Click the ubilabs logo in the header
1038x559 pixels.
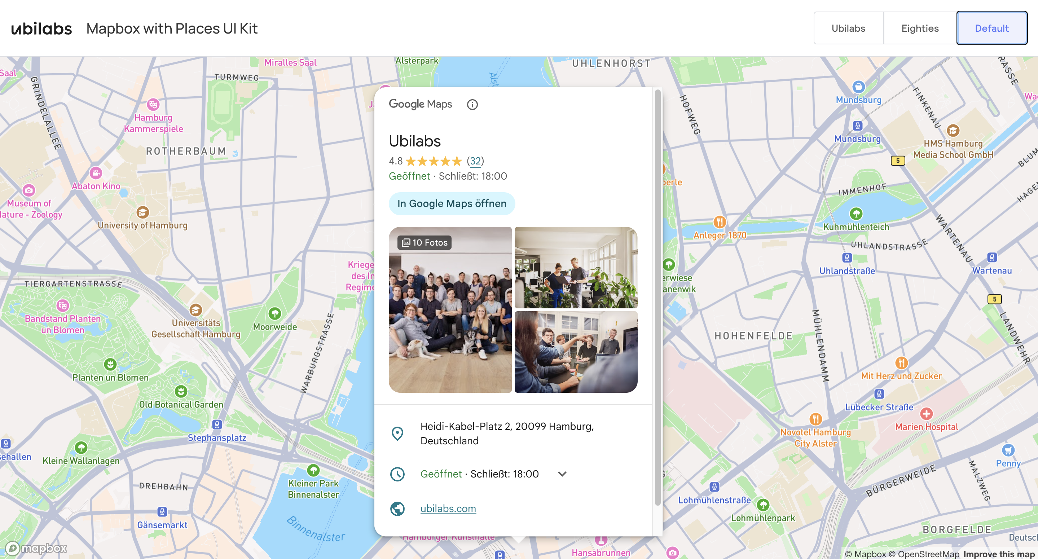(x=41, y=28)
